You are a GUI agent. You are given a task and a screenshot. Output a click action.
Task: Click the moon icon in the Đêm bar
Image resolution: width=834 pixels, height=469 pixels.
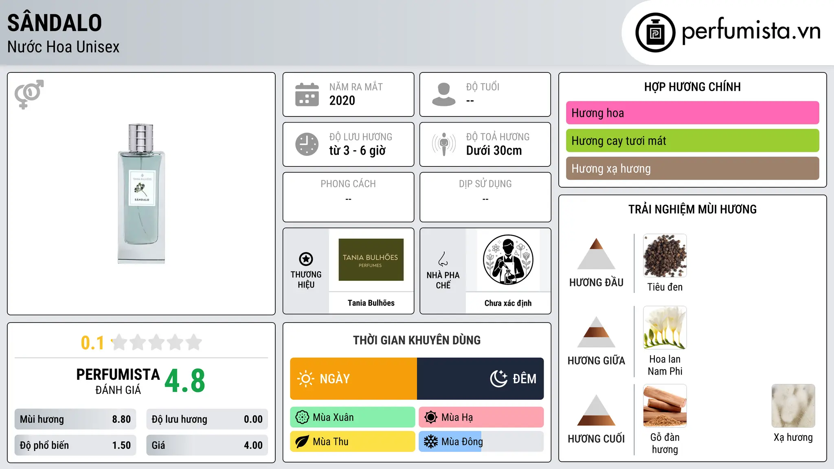point(498,379)
